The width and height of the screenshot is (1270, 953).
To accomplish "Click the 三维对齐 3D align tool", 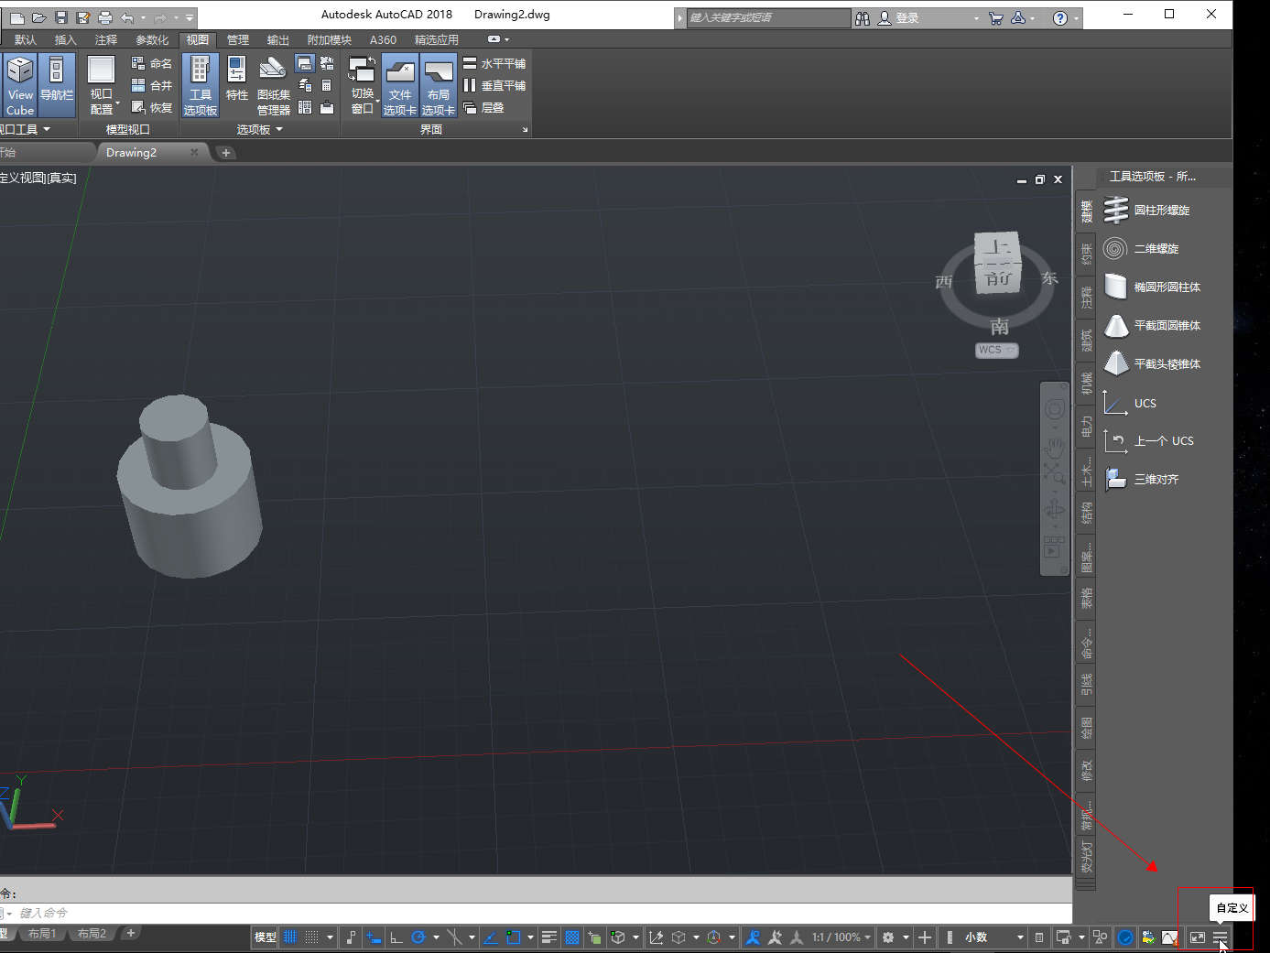I will (x=1156, y=480).
